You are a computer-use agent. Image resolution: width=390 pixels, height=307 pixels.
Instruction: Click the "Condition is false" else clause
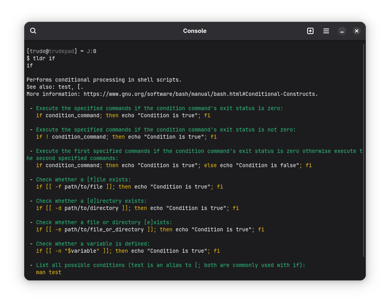tap(267, 166)
